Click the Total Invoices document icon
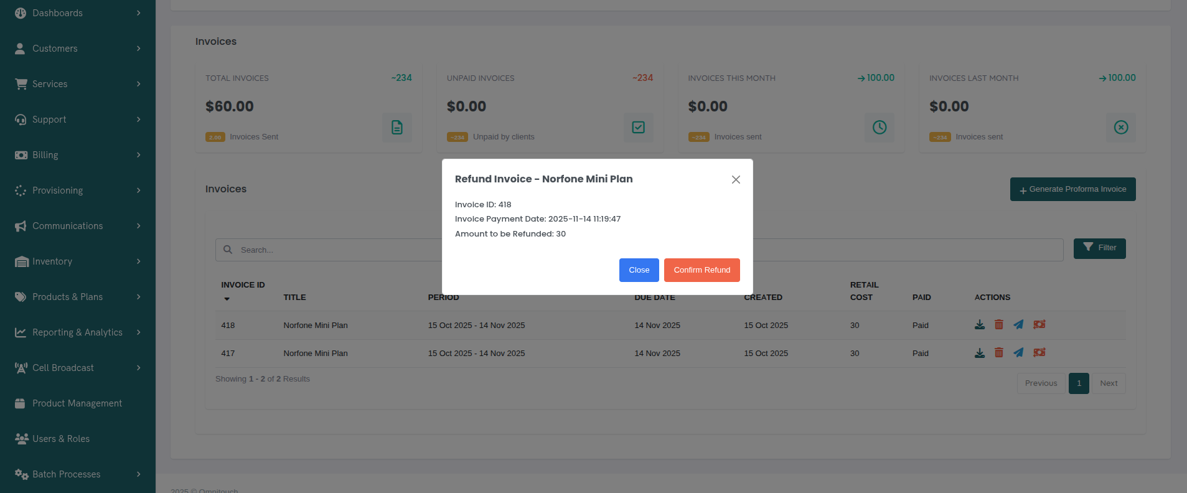 [396, 128]
